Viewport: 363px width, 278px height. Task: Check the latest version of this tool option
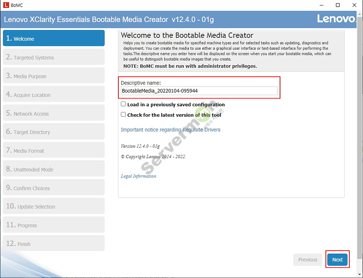[x=123, y=115]
